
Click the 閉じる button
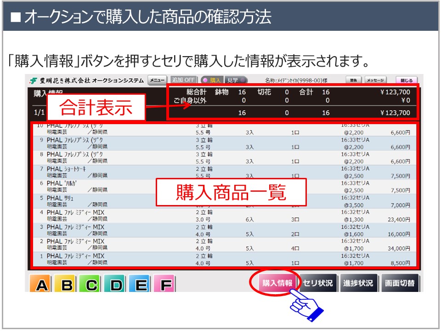407,80
